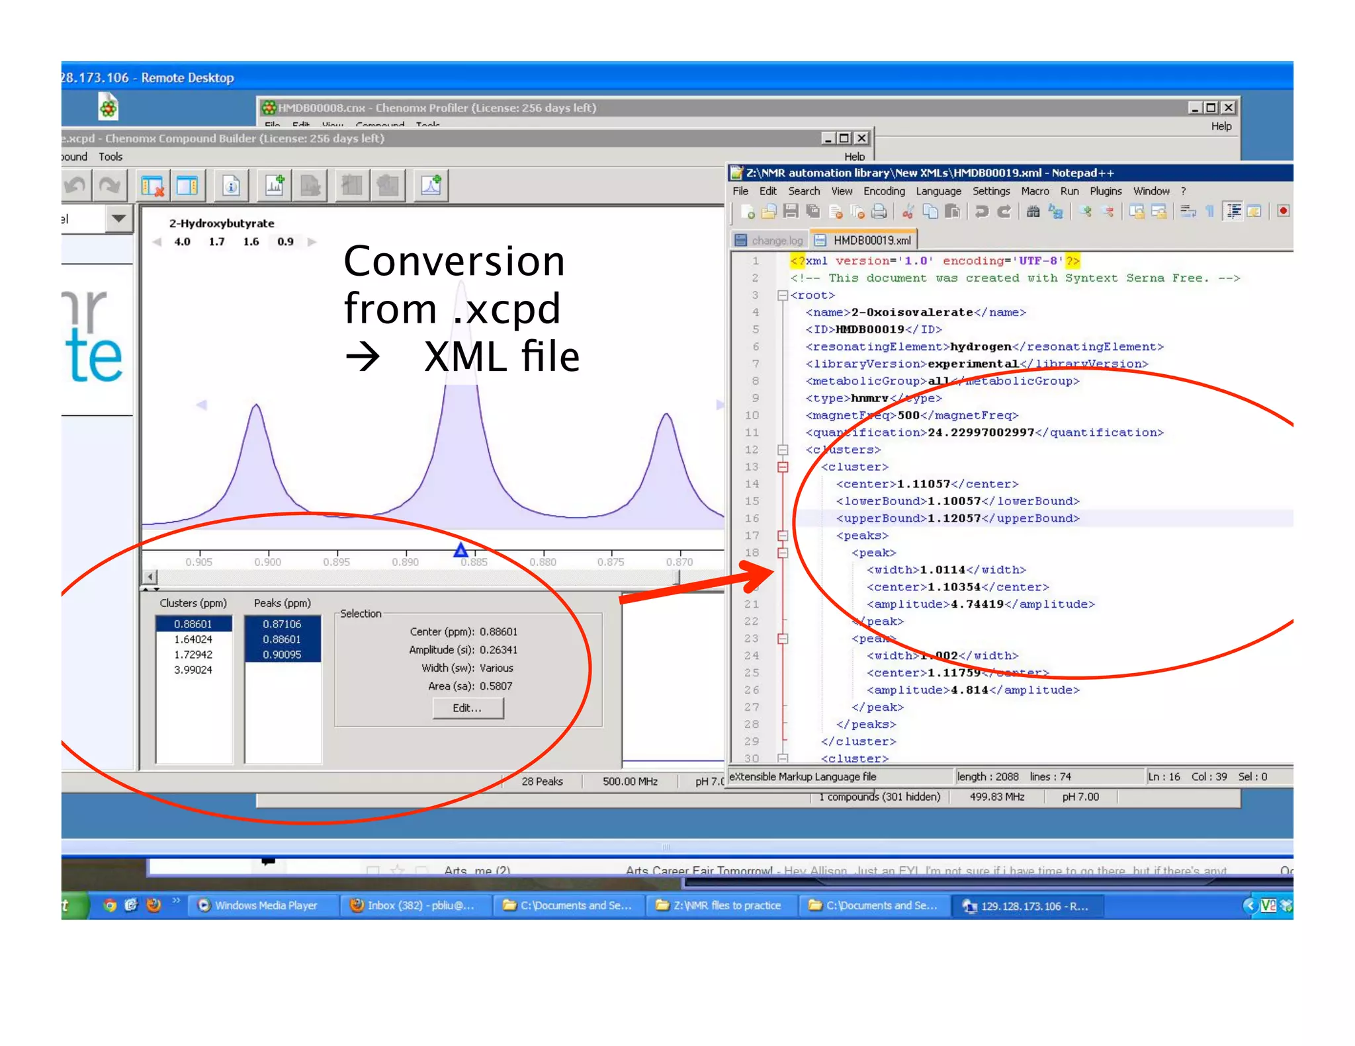Viewport: 1355px width, 1046px height.
Task: Click the Chrome quick launch icon
Action: [110, 905]
